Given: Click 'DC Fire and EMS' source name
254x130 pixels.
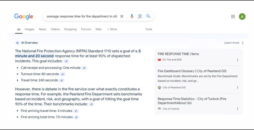Looking at the screenshot, I should pos(172,60).
